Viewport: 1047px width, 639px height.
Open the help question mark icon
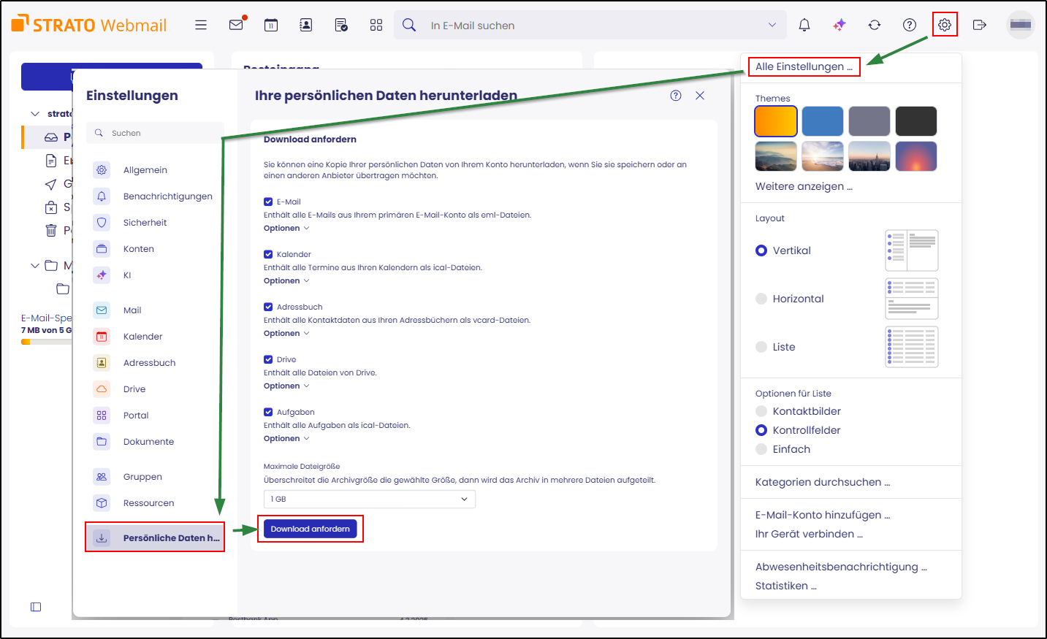point(909,24)
